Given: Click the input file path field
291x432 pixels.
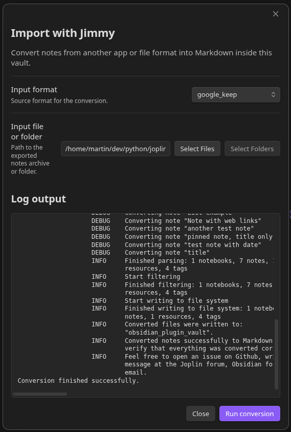Looking at the screenshot, I should (116, 149).
